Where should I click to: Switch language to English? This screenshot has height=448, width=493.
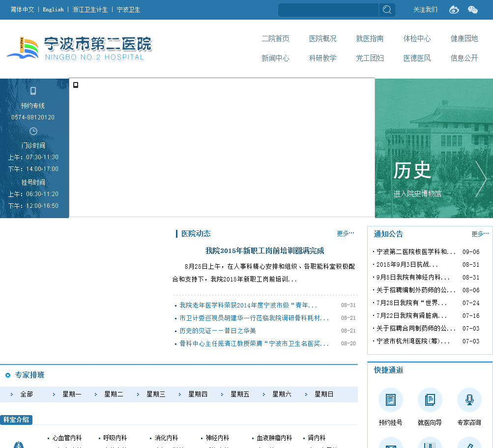click(53, 9)
